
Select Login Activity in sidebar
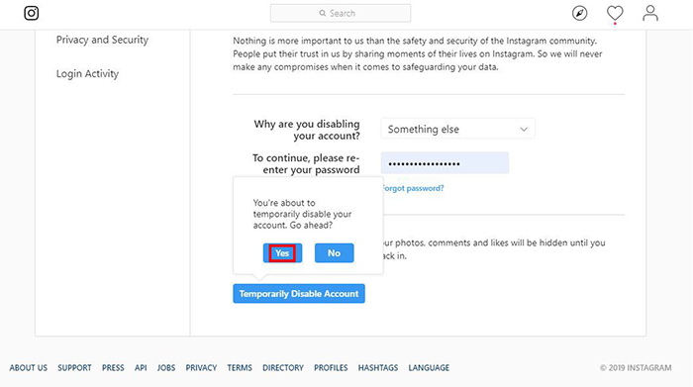[87, 74]
